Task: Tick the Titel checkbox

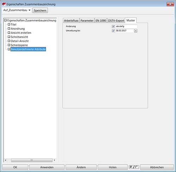Action: click(x=9, y=24)
